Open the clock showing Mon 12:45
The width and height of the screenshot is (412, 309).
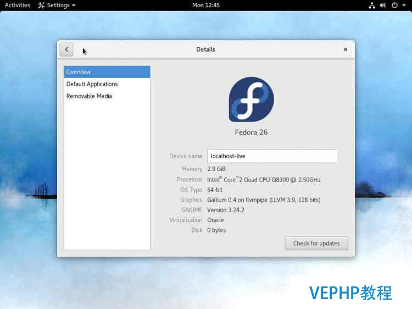point(206,5)
